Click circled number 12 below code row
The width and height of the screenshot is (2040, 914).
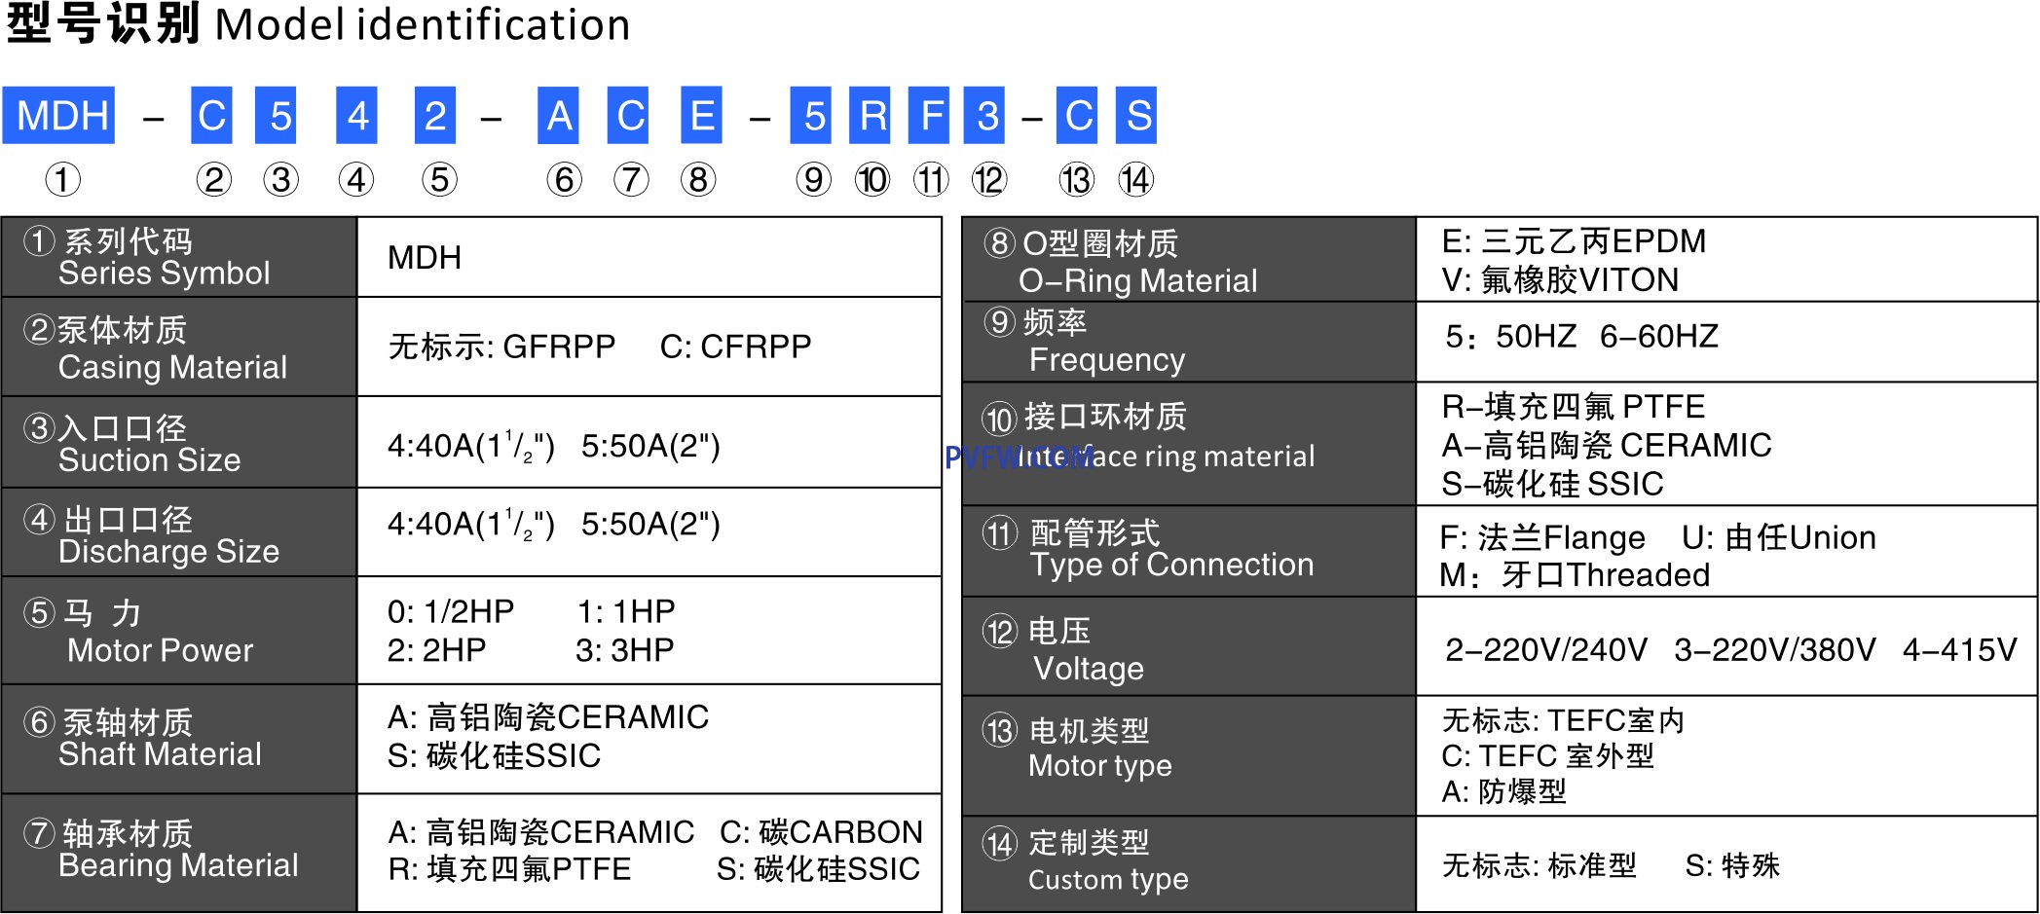point(988,180)
